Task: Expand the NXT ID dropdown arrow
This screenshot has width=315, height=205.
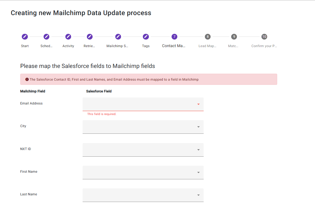Action: click(199, 150)
